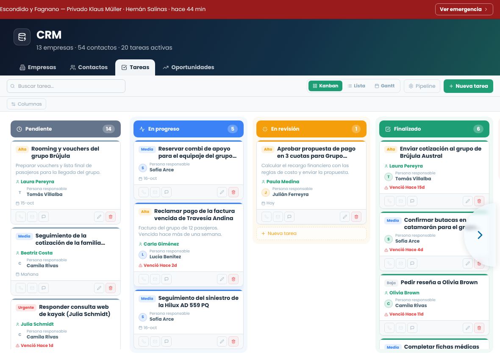Edit the Pedir reseña a Olivia Brown task
Image resolution: width=500 pixels, height=358 pixels.
tap(467, 328)
